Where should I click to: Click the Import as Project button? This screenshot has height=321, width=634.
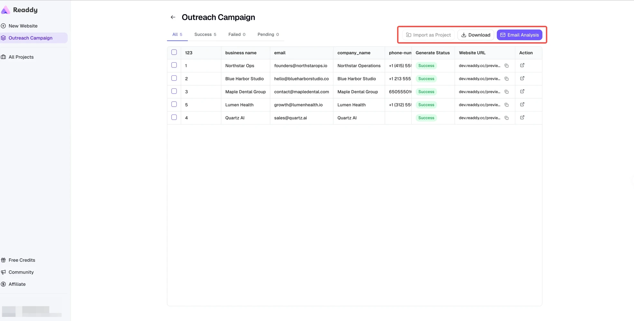(x=428, y=35)
